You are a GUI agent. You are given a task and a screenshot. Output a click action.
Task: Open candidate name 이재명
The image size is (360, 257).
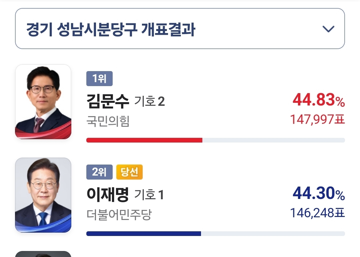108,195
